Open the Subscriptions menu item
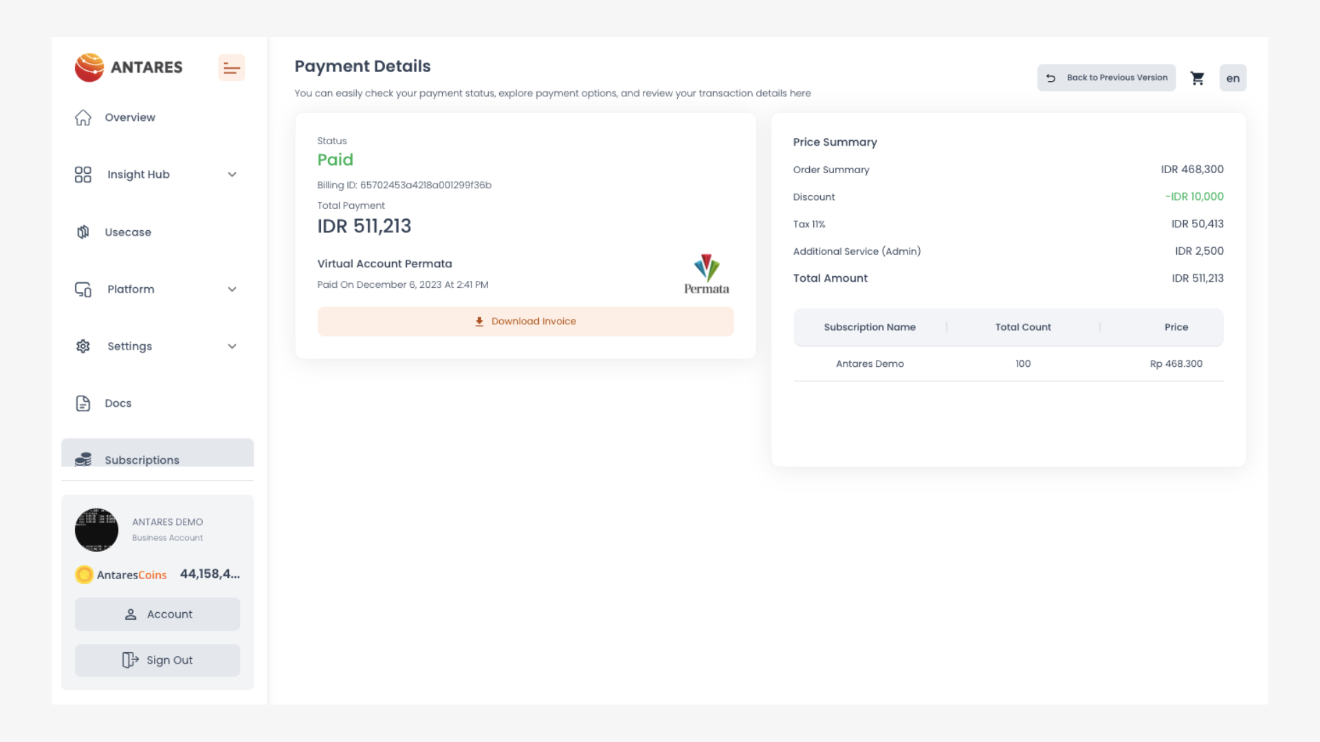 [142, 460]
